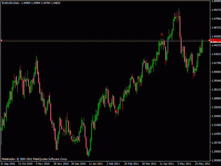Click the 25 May 2011 date label
The width and height of the screenshot is (221, 166).
(x=203, y=164)
